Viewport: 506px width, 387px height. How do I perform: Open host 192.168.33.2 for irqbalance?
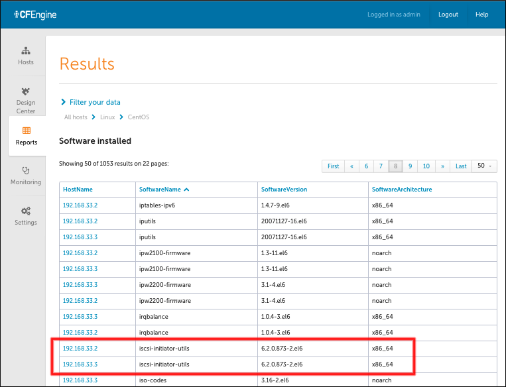(x=80, y=333)
